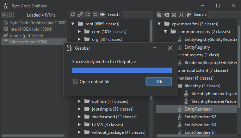Click the Grabber dialog logo icon
The height and width of the screenshot is (138, 241).
point(69,48)
